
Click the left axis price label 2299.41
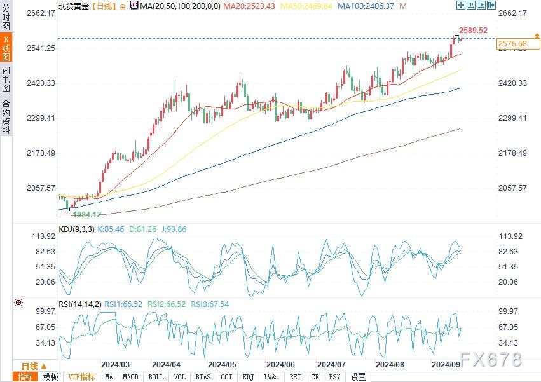(x=41, y=118)
